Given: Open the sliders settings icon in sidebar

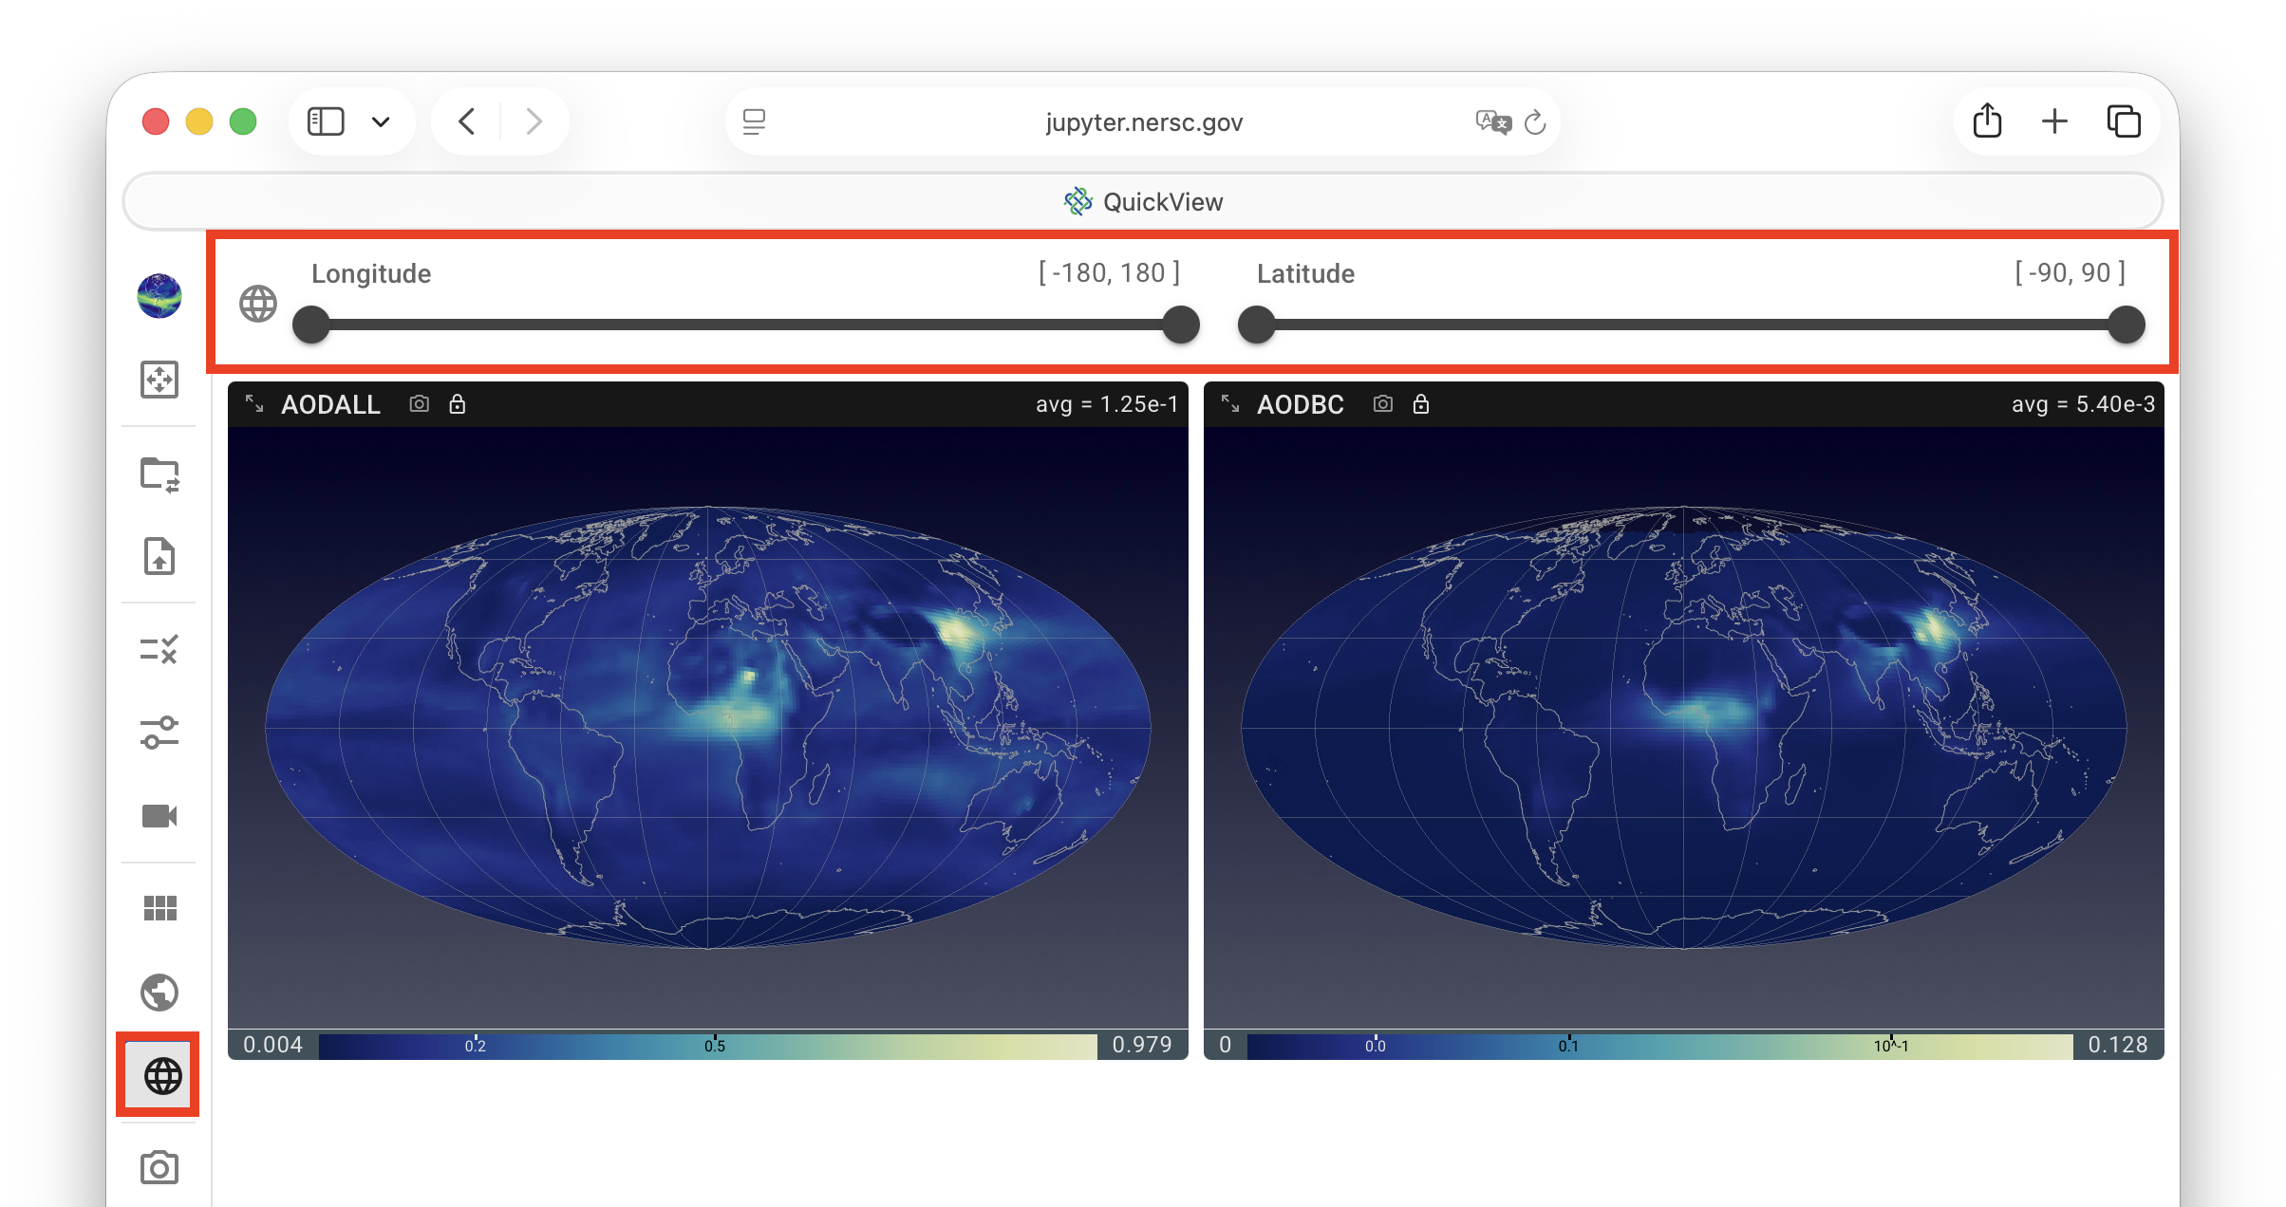Looking at the screenshot, I should (x=159, y=733).
